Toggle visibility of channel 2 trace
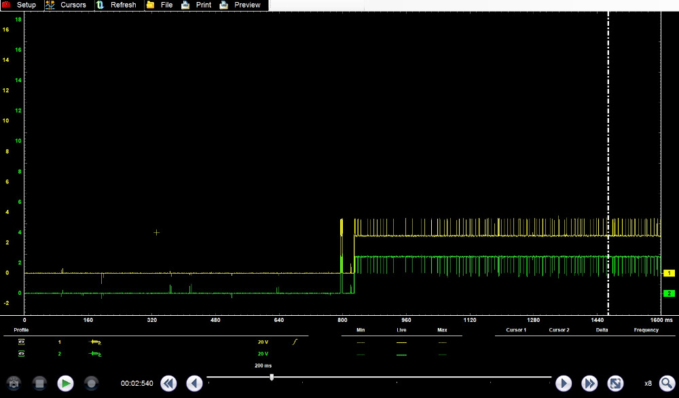The width and height of the screenshot is (679, 398). [21, 354]
